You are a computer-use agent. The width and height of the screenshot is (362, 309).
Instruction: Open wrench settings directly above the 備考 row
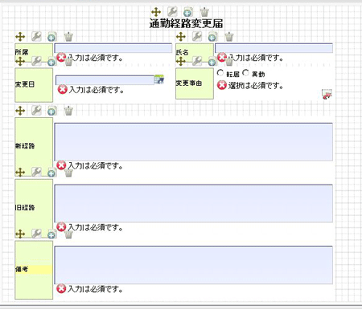(36, 234)
